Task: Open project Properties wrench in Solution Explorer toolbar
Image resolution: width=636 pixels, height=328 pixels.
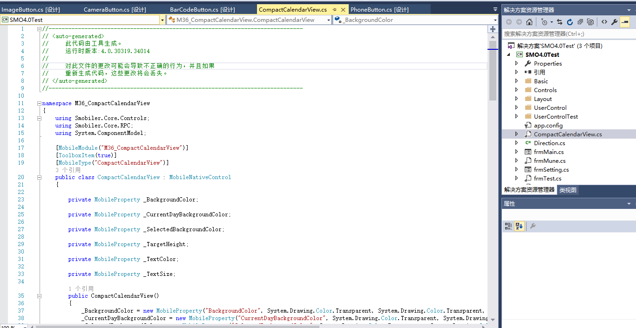Action: pyautogui.click(x=615, y=22)
